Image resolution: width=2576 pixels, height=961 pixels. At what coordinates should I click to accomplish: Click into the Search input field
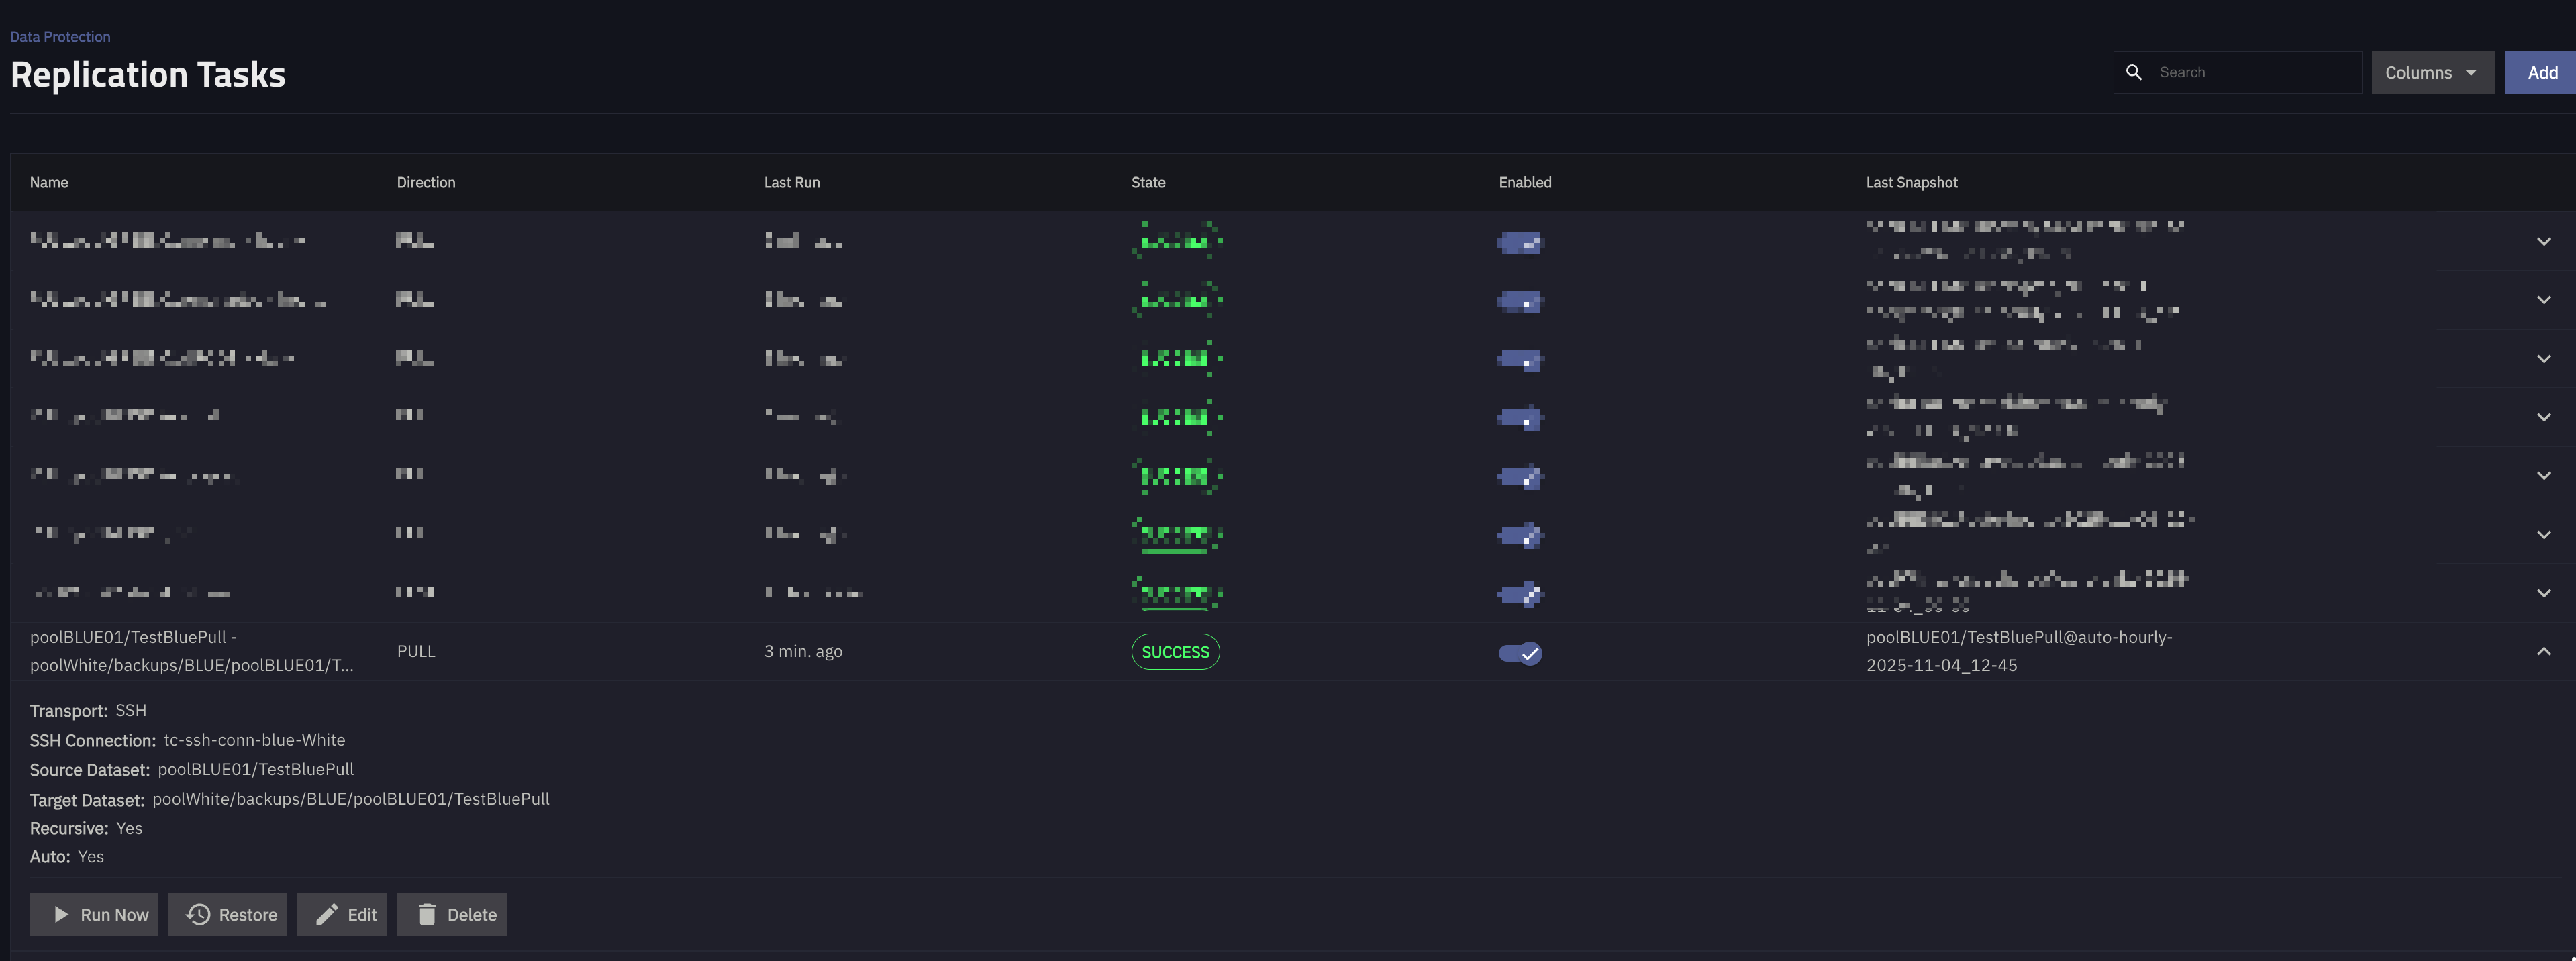[x=2250, y=72]
